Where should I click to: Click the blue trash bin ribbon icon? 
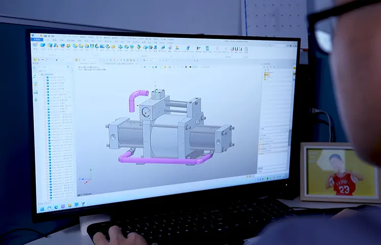[188, 48]
